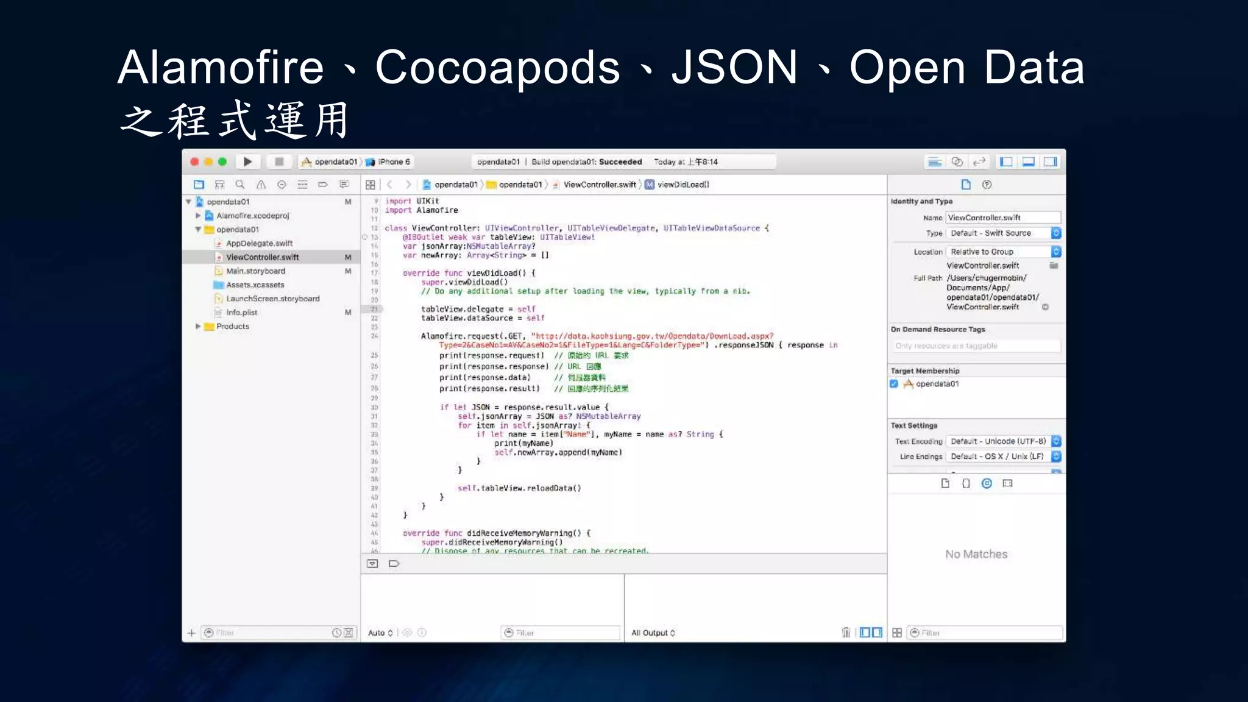Edit the Name field ViewController.swift
This screenshot has width=1248, height=702.
1003,218
